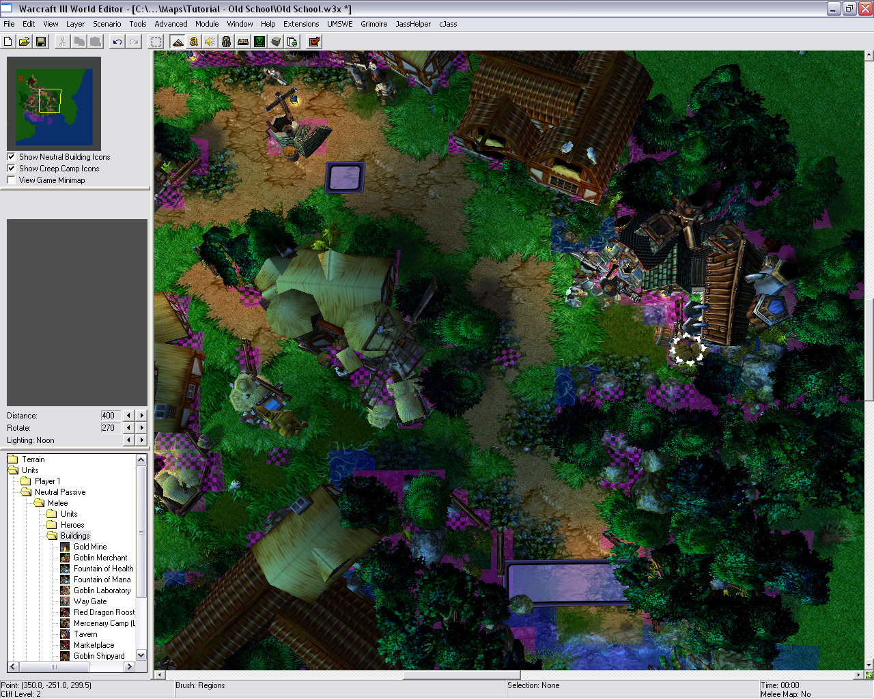Select Goblin Merchant in the tree

pos(100,558)
